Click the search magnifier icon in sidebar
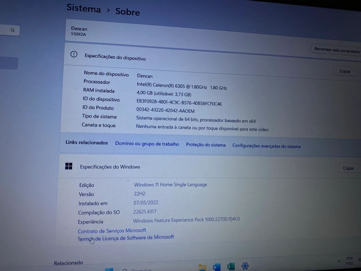The width and height of the screenshot is (361, 271). point(12,30)
